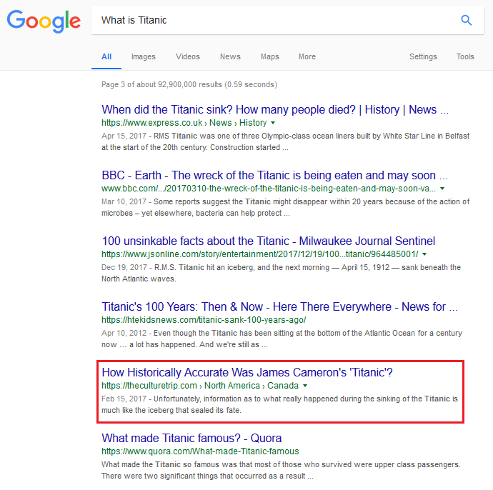Open Settings menu
This screenshot has height=490, width=493.
(x=423, y=56)
